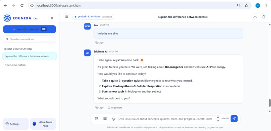This screenshot has width=271, height=131.
Task: Click the chat scrollbar down arrow
Action: pyautogui.click(x=270, y=111)
